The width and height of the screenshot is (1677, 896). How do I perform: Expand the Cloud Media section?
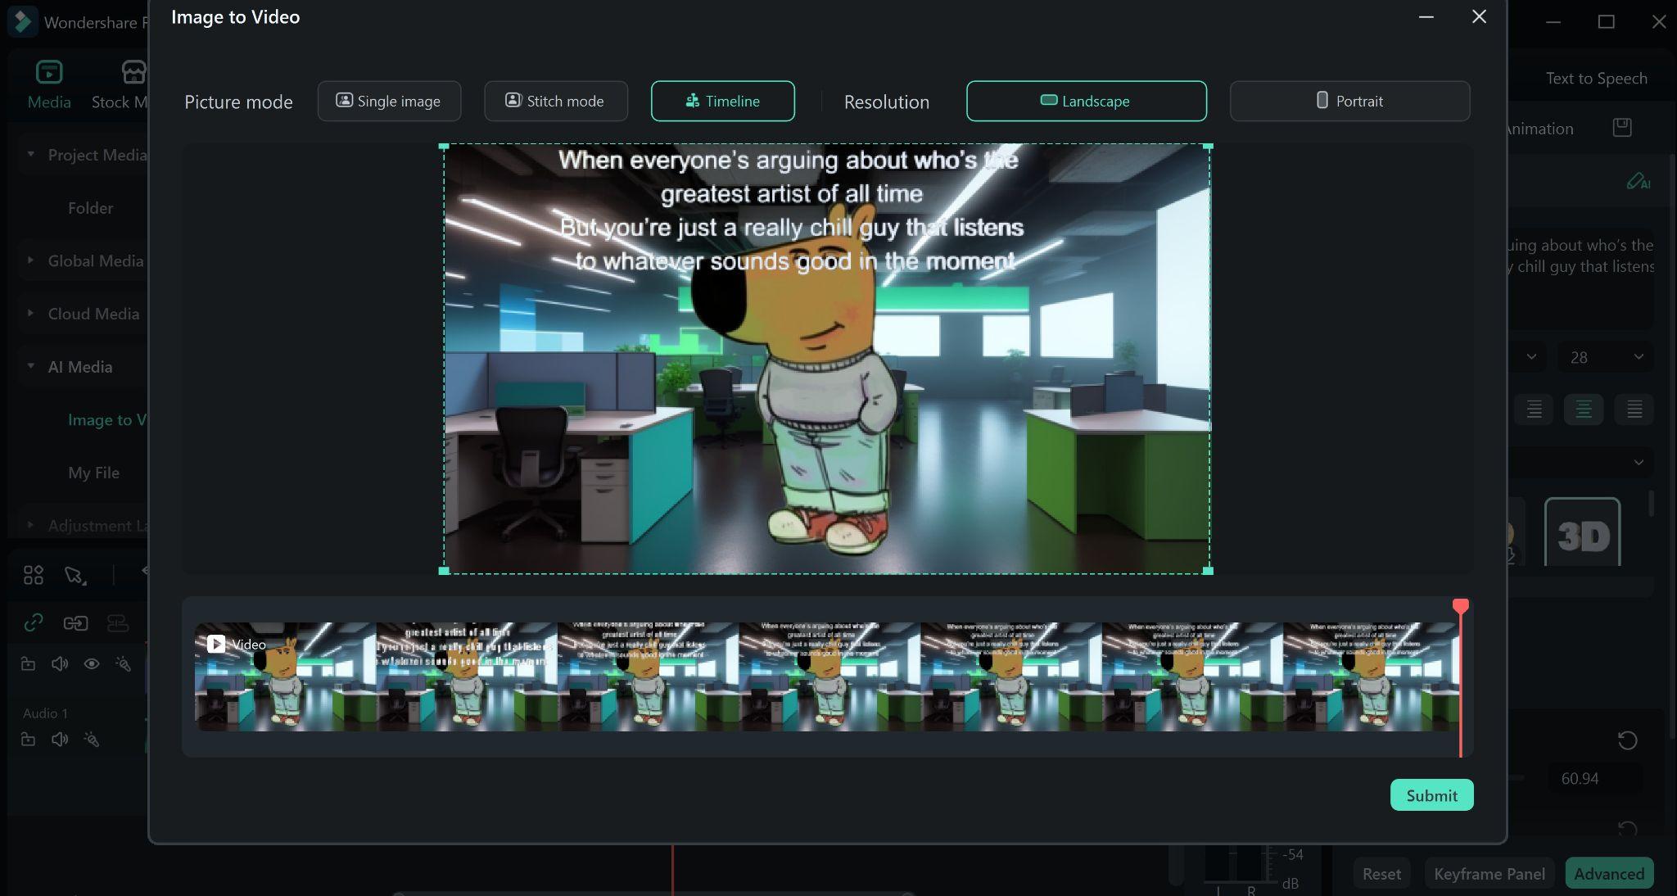pyautogui.click(x=30, y=313)
